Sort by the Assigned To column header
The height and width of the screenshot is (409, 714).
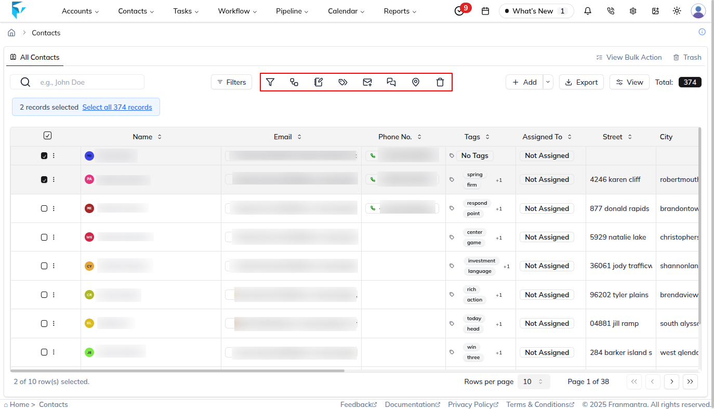coord(547,137)
